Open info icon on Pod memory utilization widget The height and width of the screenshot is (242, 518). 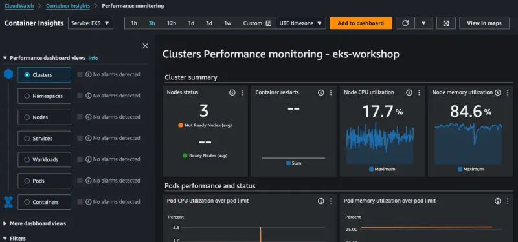pyautogui.click(x=498, y=201)
